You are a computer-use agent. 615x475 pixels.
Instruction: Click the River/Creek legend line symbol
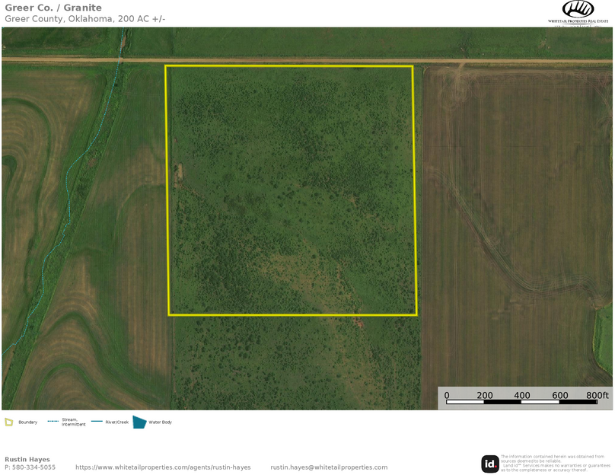coord(97,421)
